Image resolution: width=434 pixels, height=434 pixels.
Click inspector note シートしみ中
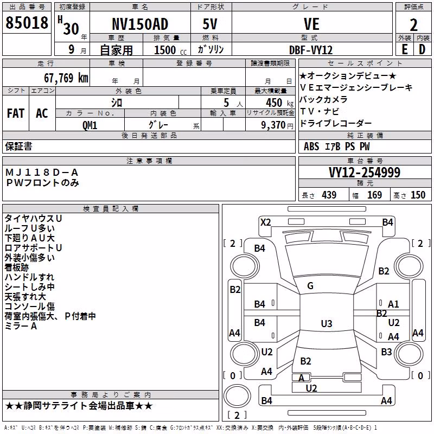point(29,287)
